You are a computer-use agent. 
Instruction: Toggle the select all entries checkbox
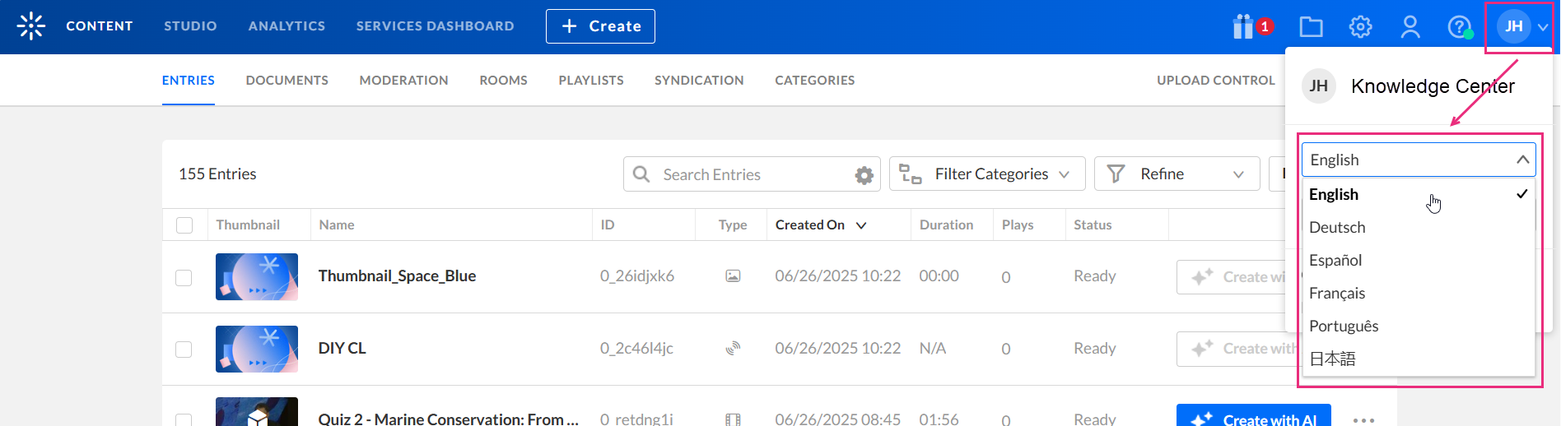click(x=184, y=225)
